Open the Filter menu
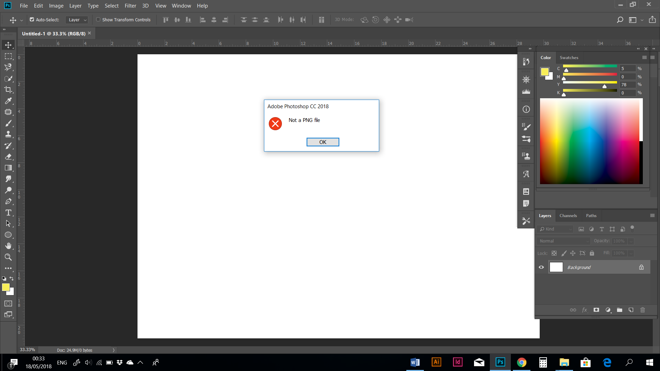Screen dimensions: 660x371 pos(130,6)
